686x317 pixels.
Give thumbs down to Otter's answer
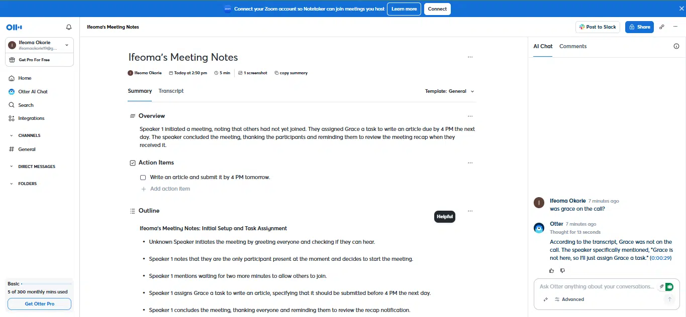(x=562, y=271)
